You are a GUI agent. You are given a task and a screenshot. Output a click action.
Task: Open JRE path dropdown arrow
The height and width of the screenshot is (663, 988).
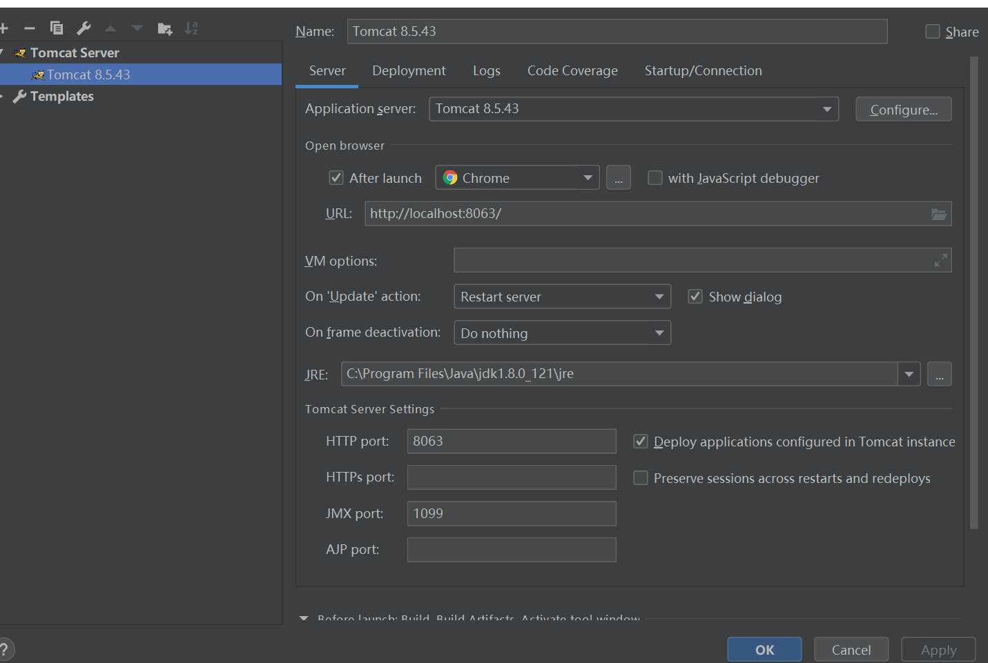(909, 374)
